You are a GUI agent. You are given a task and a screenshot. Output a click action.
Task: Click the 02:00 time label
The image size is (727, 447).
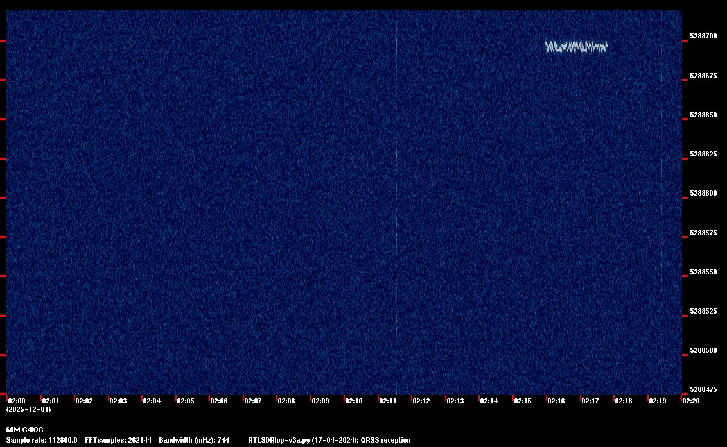tap(17, 401)
